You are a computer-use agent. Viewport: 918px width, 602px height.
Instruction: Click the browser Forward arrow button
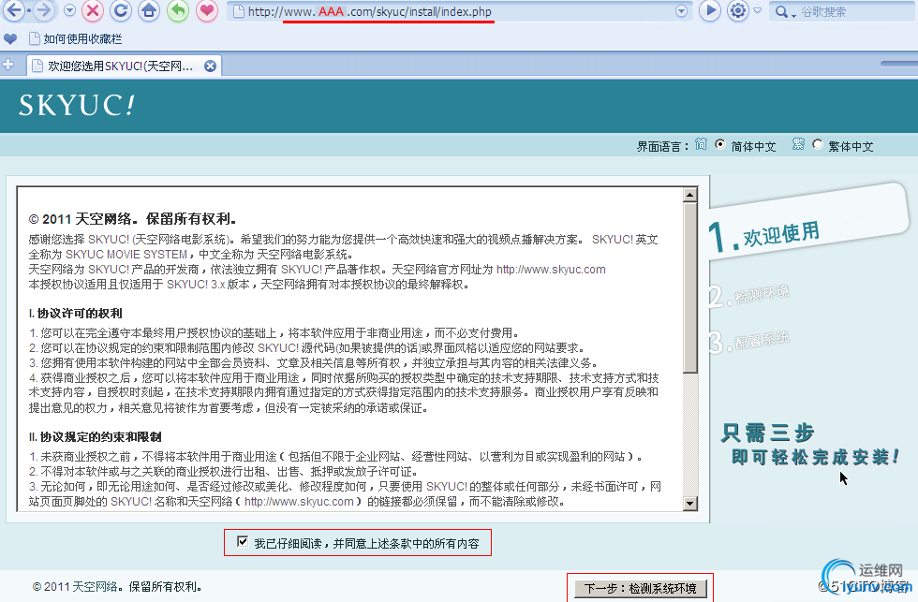[44, 10]
